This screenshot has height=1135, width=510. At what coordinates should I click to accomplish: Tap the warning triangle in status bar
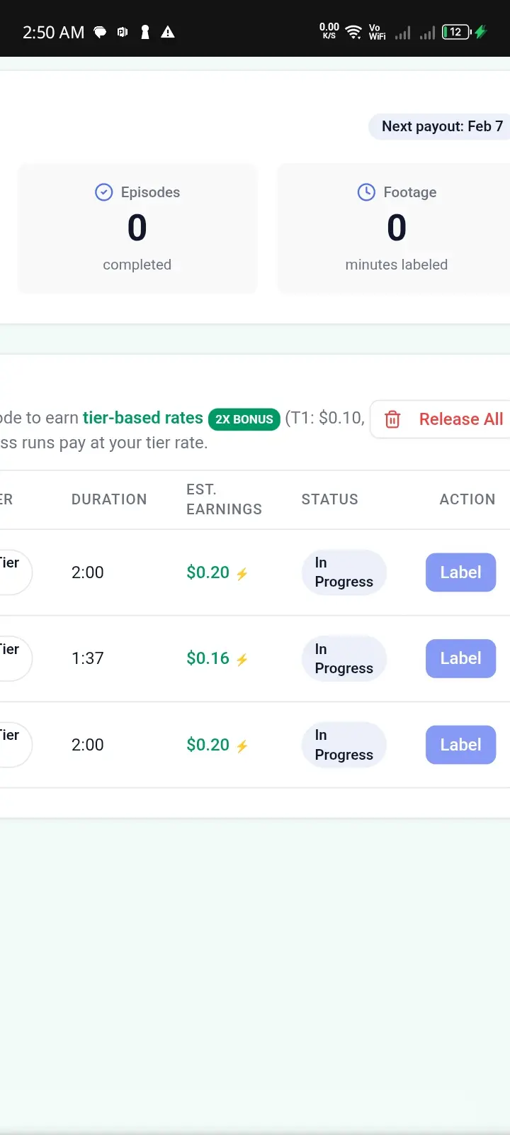coord(168,32)
